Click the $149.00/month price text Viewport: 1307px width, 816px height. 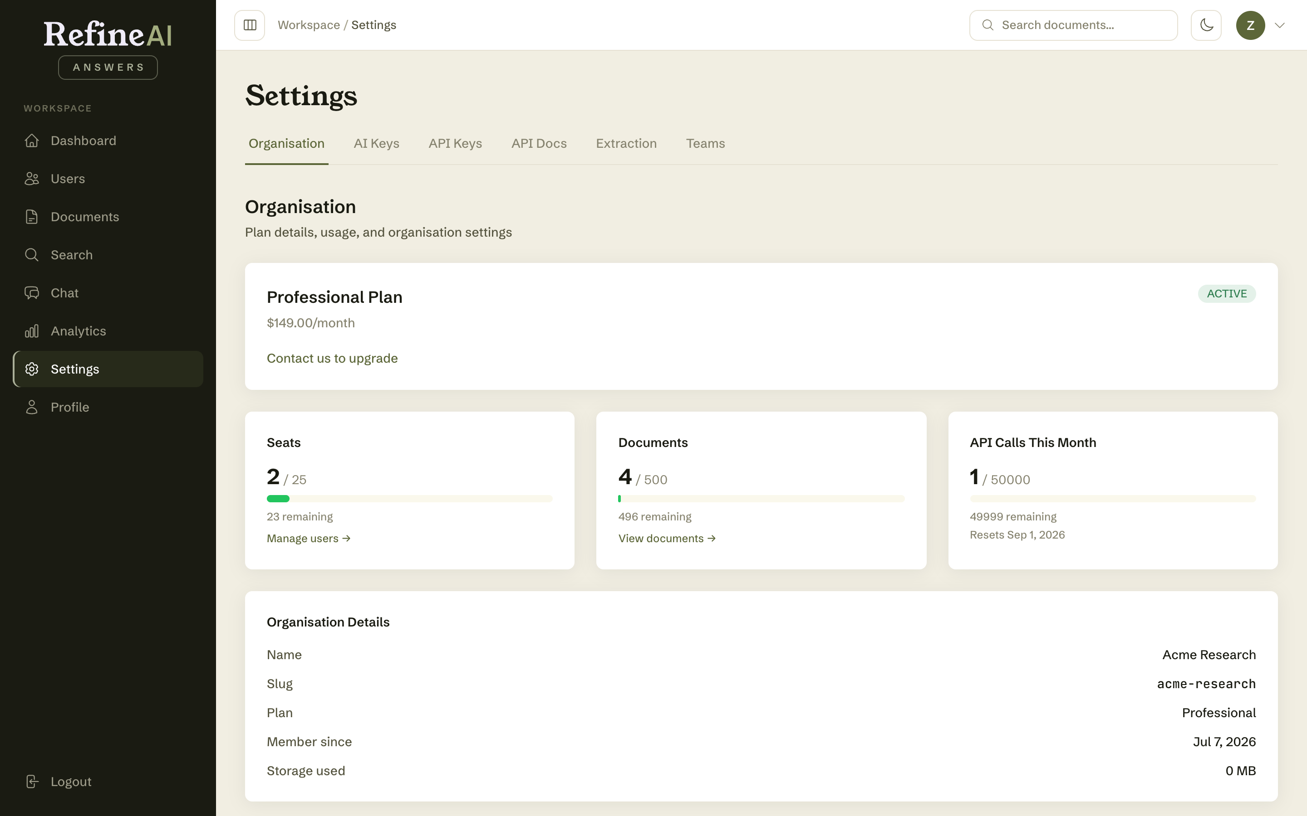[x=310, y=323]
